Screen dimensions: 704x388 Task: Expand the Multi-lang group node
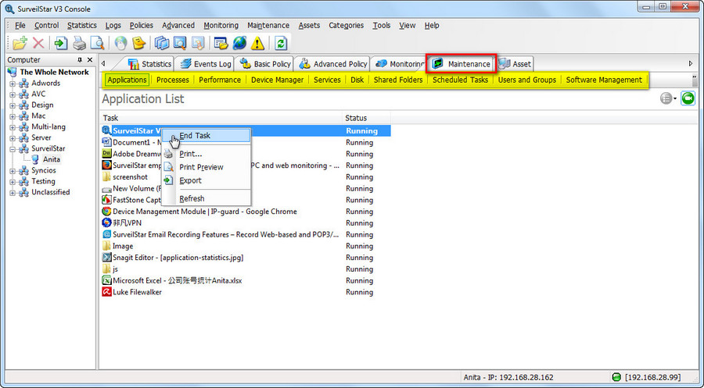[13, 126]
